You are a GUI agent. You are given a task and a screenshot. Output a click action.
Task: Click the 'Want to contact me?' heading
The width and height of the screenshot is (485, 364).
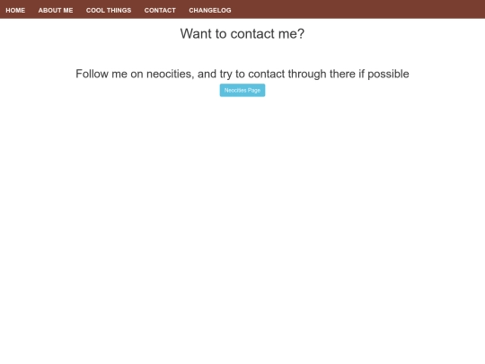pos(242,33)
